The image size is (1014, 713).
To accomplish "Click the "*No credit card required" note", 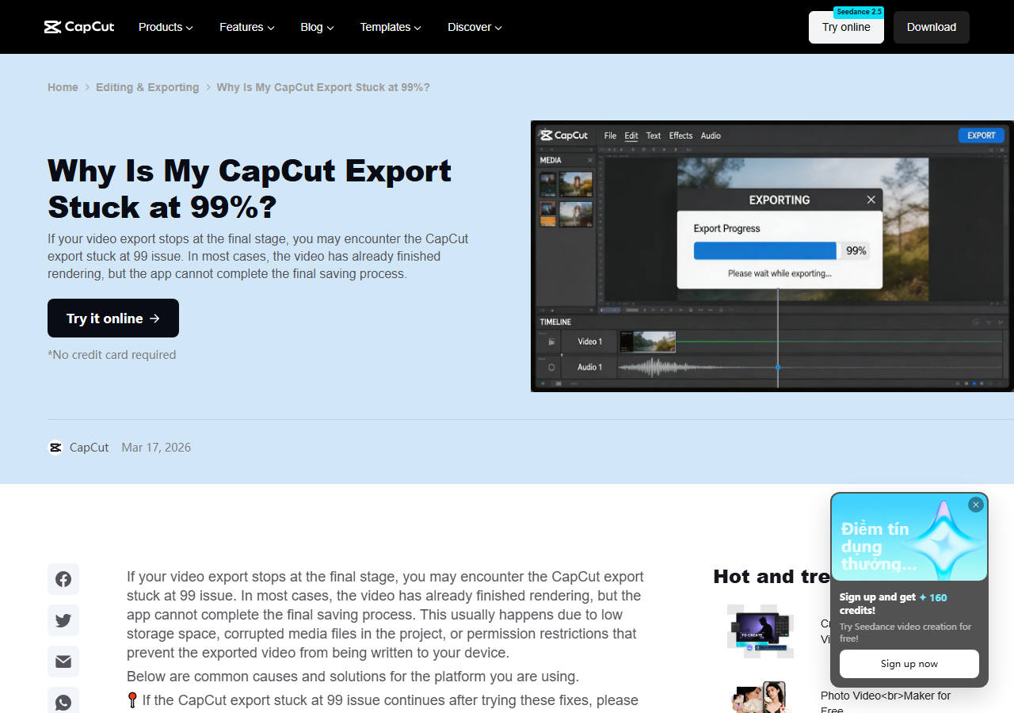I will pyautogui.click(x=112, y=355).
